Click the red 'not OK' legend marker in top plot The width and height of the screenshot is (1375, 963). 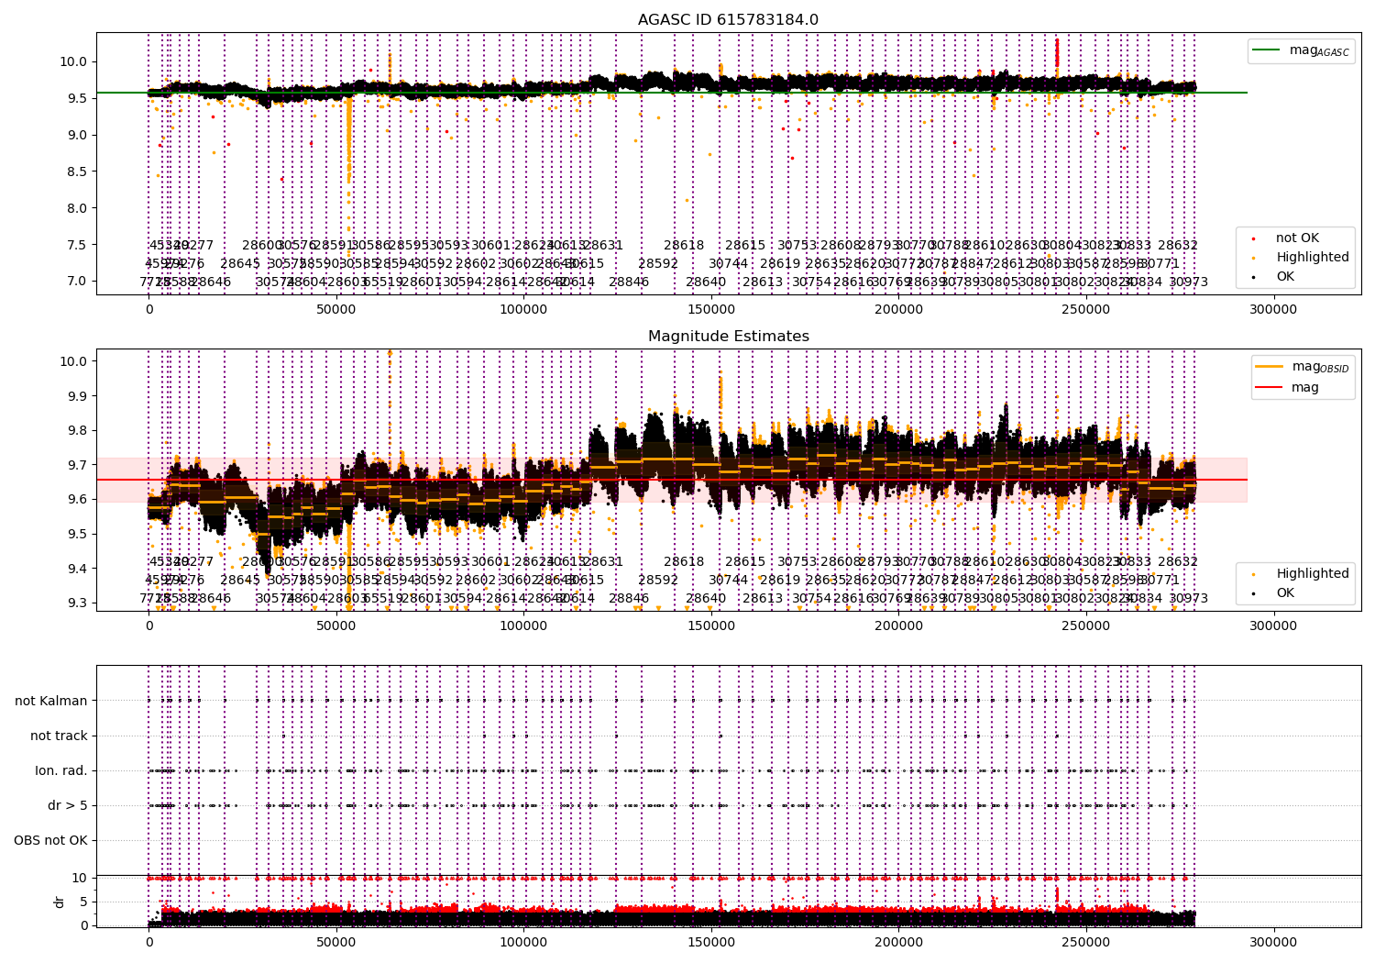coord(1254,238)
